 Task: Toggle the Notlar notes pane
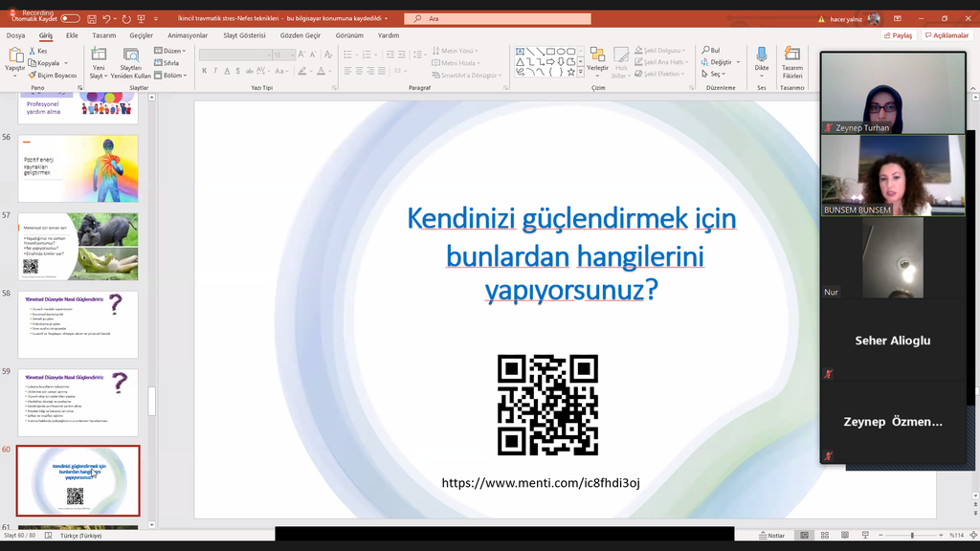[772, 536]
